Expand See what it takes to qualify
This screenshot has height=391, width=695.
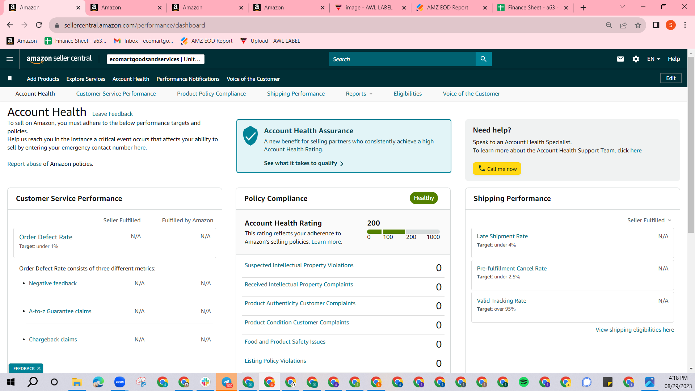pos(304,163)
